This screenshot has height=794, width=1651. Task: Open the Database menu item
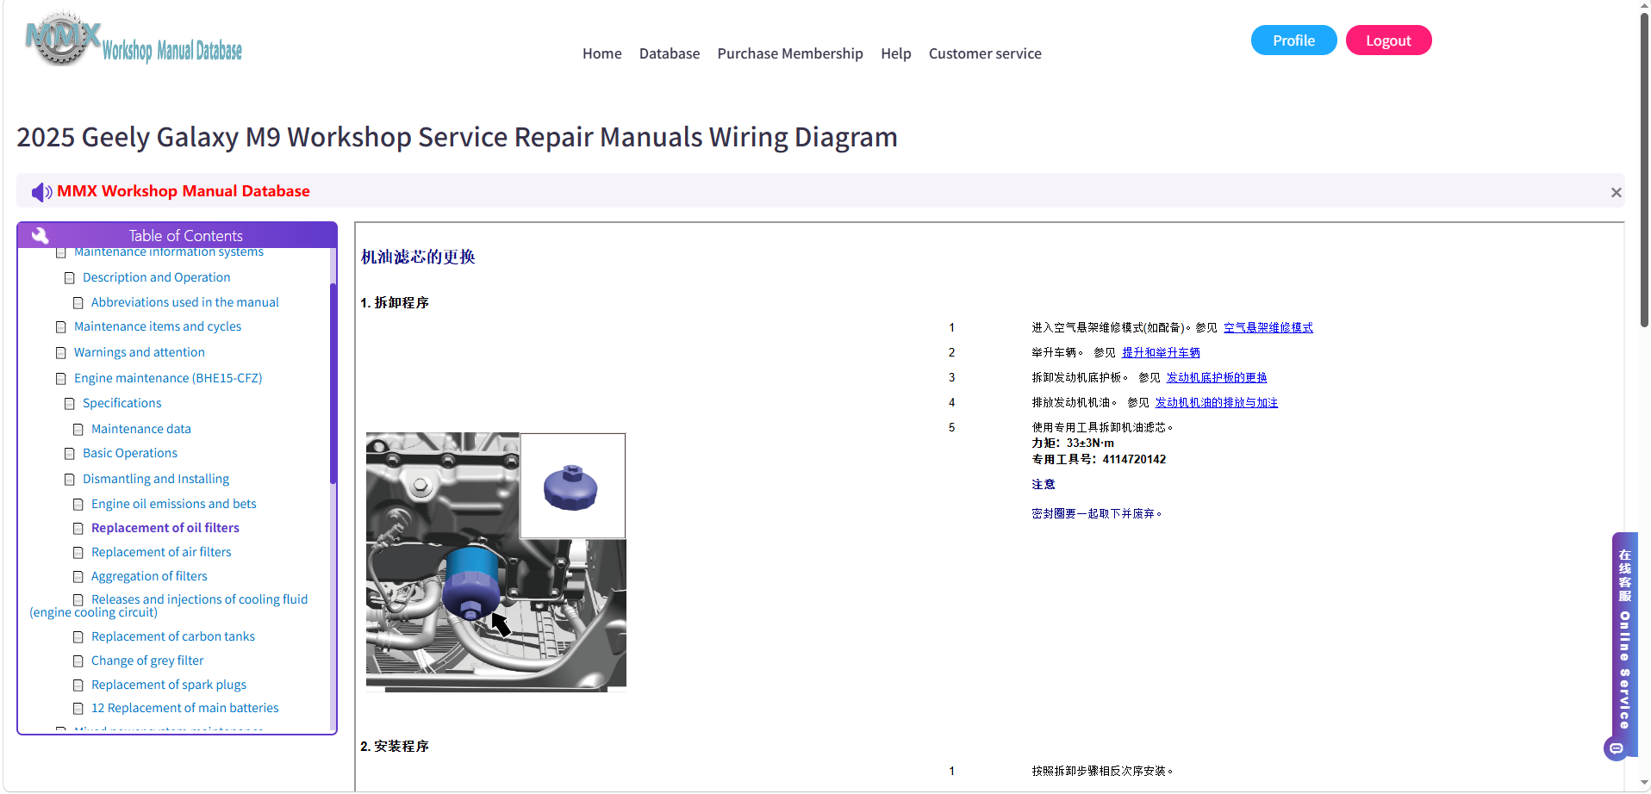pos(670,53)
